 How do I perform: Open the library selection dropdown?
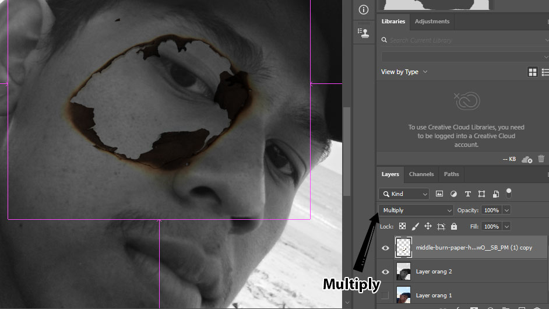(x=465, y=57)
